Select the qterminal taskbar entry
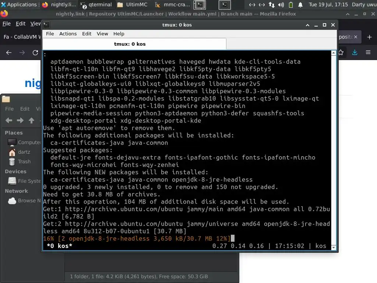Viewport: 377px width, 283px height. 96,4
